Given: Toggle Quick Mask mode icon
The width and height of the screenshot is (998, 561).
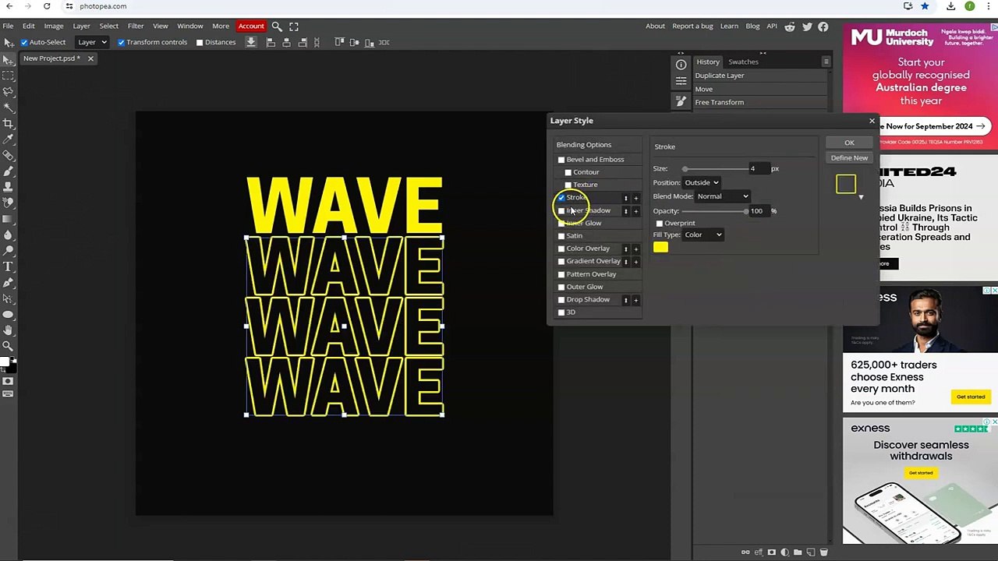Looking at the screenshot, I should point(8,381).
